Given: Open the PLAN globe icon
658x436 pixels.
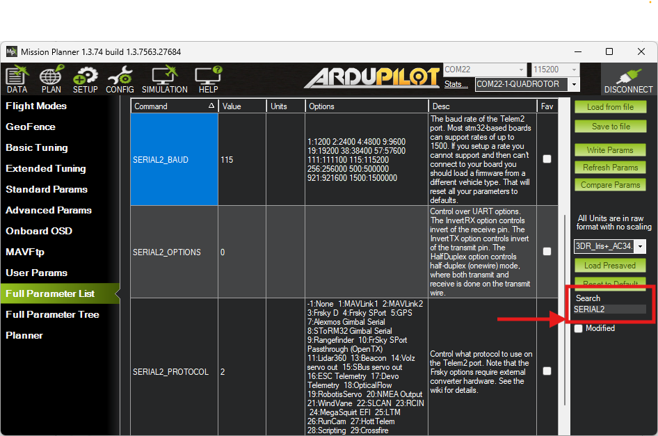Looking at the screenshot, I should pyautogui.click(x=51, y=79).
